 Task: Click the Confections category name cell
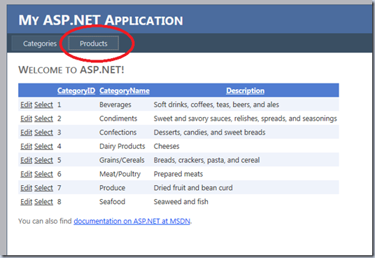(118, 133)
